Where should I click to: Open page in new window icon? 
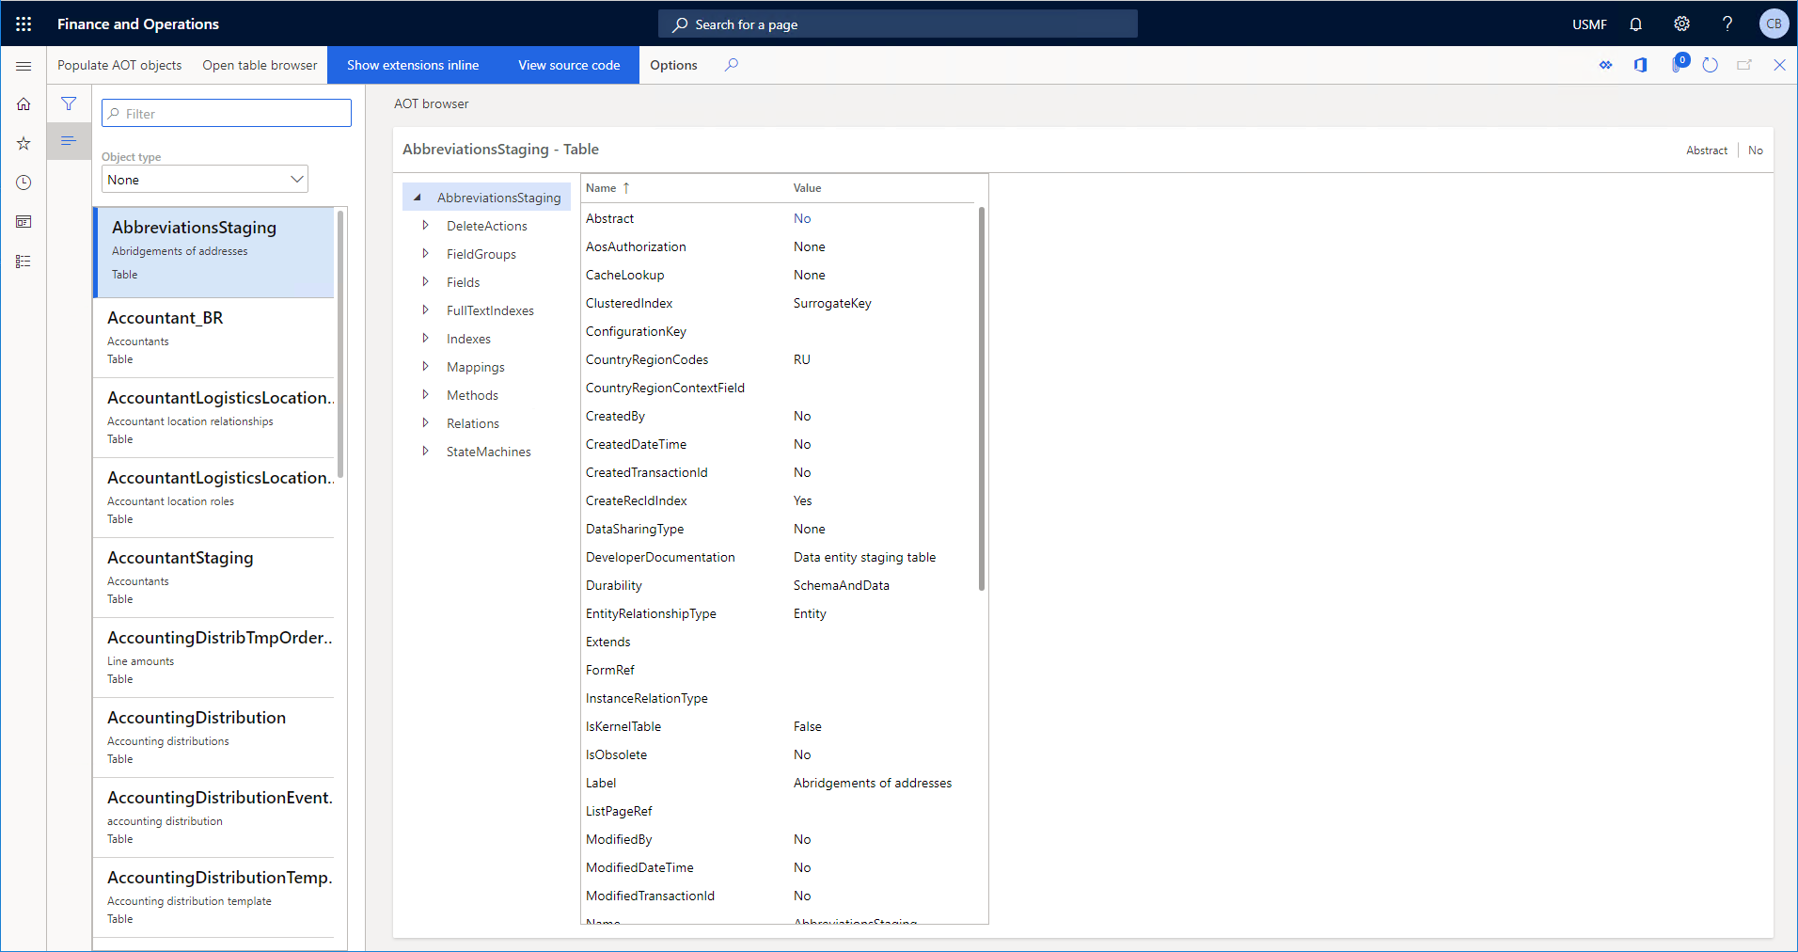tap(1744, 65)
